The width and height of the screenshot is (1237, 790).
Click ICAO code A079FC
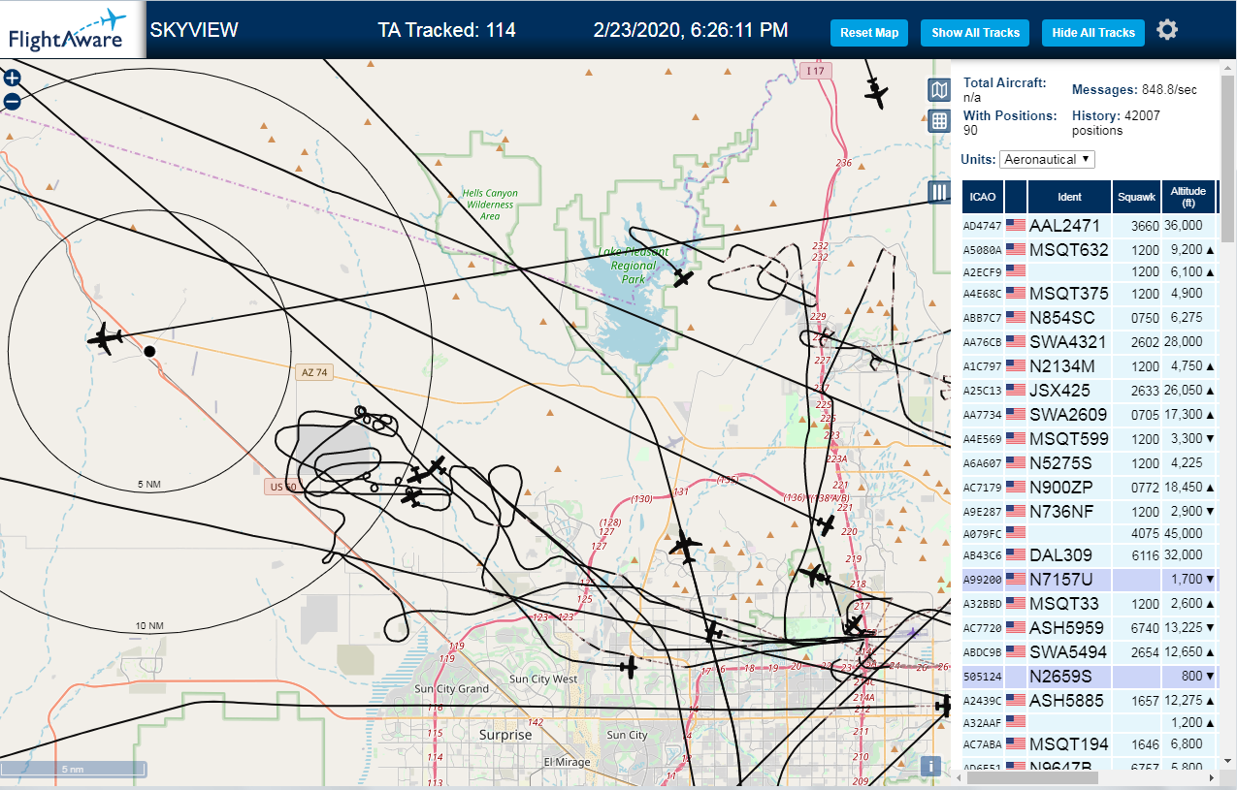click(x=982, y=533)
